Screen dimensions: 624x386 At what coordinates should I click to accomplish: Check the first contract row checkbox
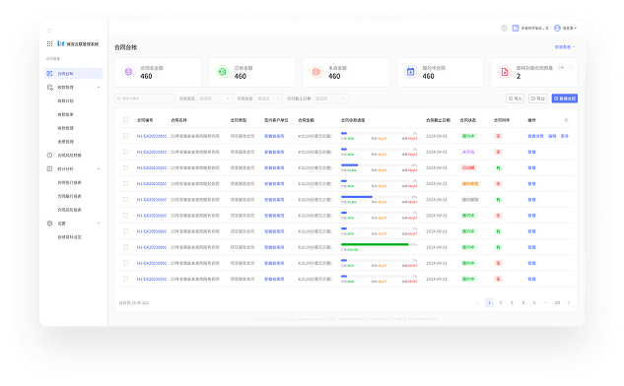point(126,136)
